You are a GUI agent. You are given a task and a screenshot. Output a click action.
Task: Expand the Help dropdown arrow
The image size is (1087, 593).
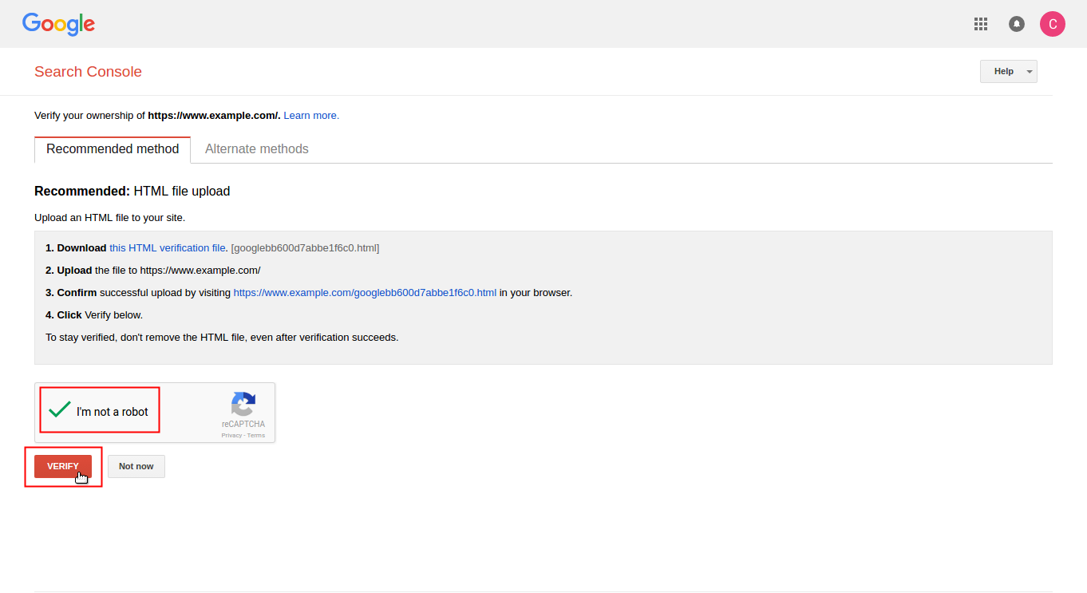pyautogui.click(x=1030, y=72)
